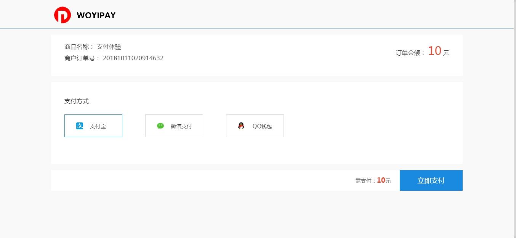Click the WOYIPAY brand name text

96,15
